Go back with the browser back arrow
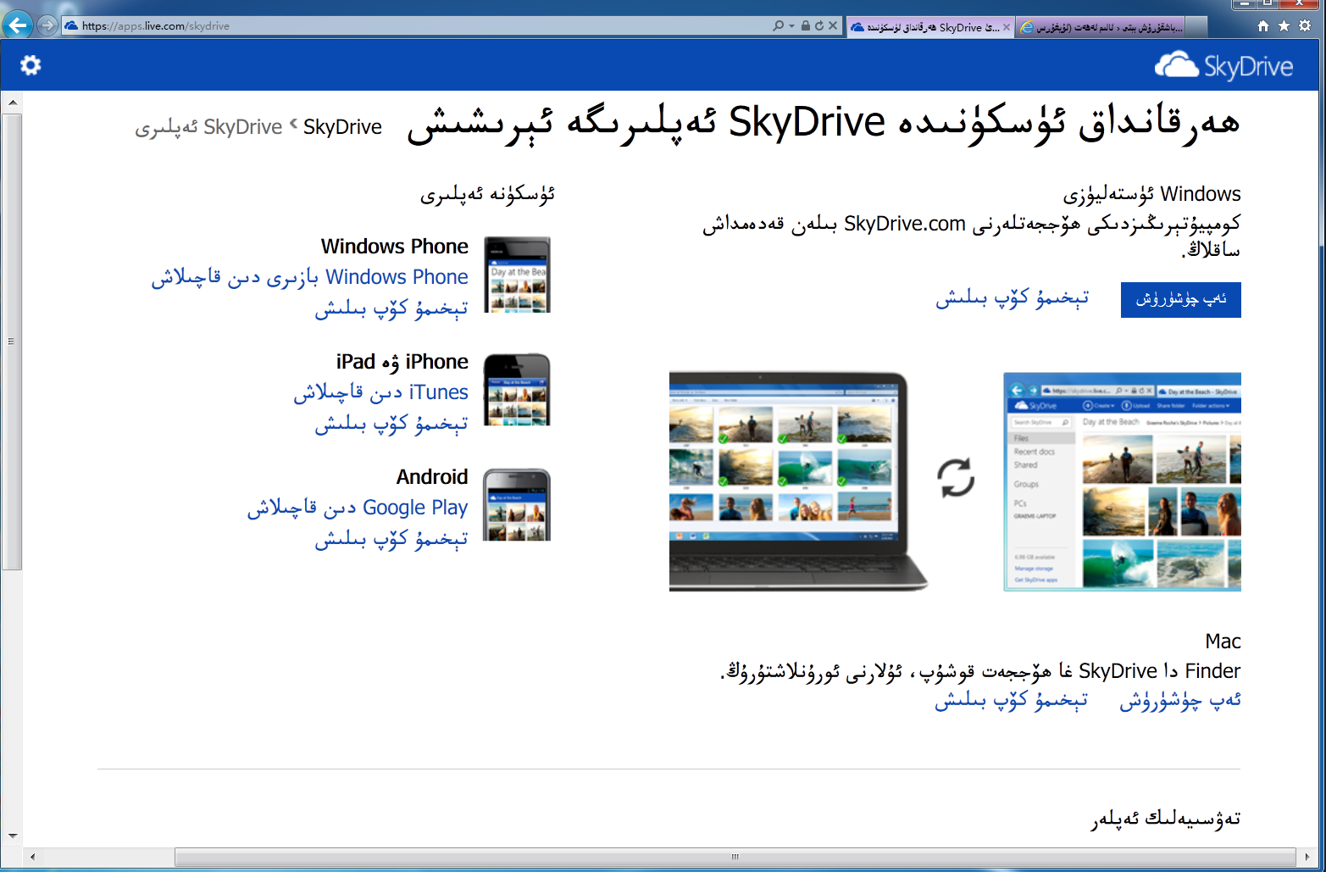 (18, 25)
